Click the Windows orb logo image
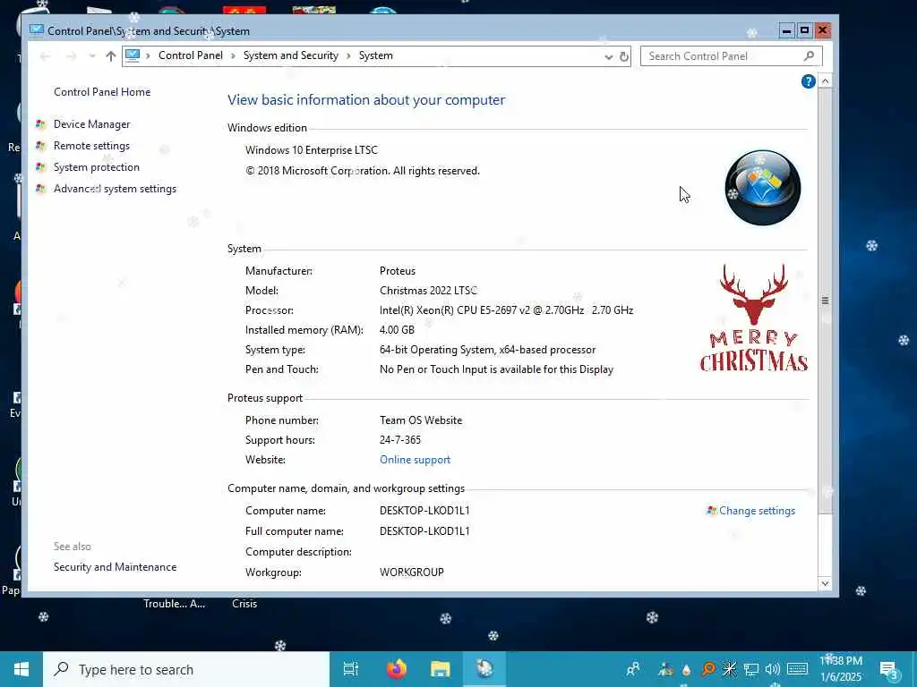The width and height of the screenshot is (917, 687). point(763,188)
